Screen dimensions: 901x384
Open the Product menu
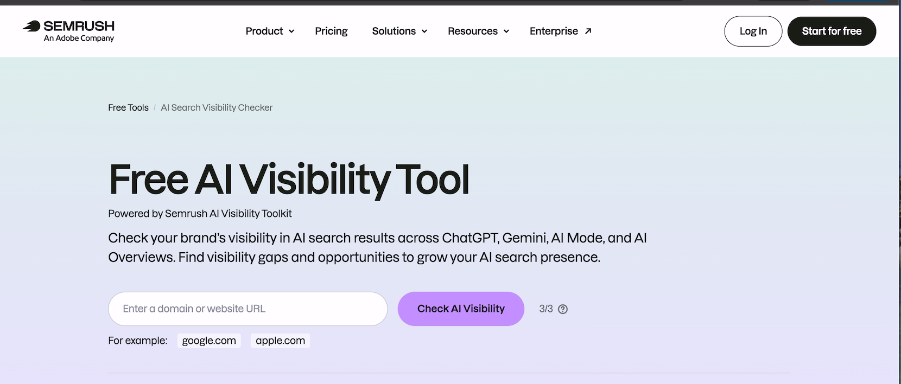[264, 31]
